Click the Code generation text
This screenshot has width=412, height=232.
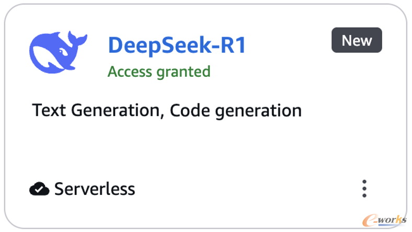pos(236,111)
